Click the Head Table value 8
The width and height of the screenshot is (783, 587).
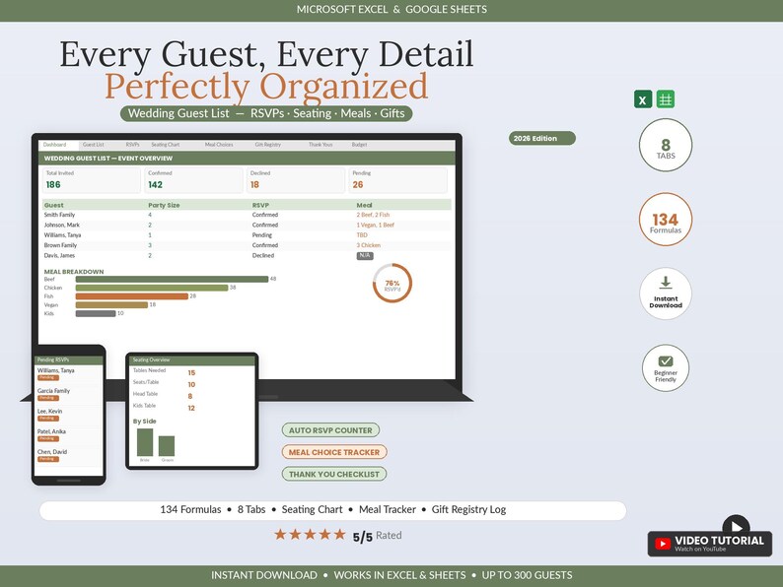coord(190,397)
